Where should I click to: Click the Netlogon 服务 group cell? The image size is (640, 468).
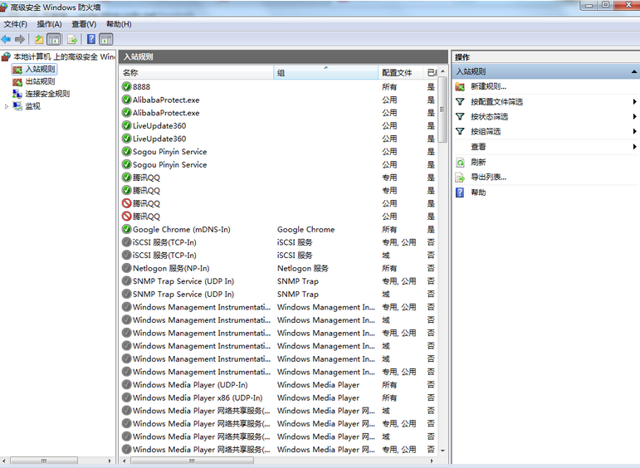click(x=303, y=268)
